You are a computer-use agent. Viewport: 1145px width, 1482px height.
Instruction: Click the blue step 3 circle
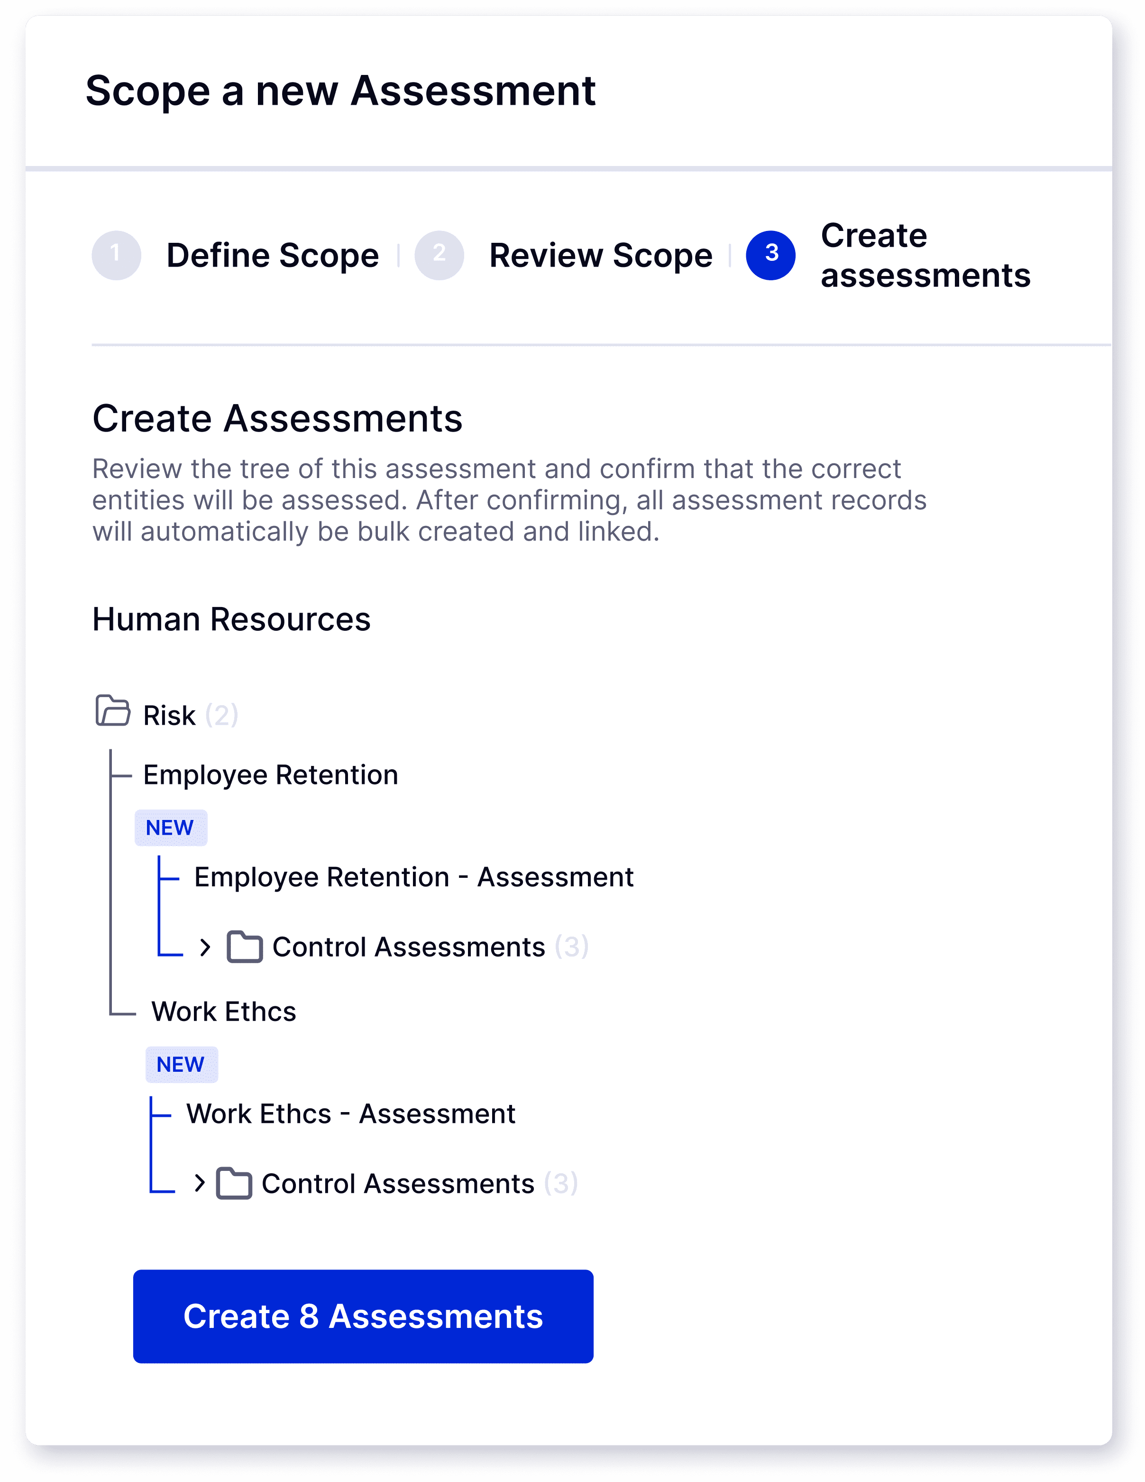(770, 255)
